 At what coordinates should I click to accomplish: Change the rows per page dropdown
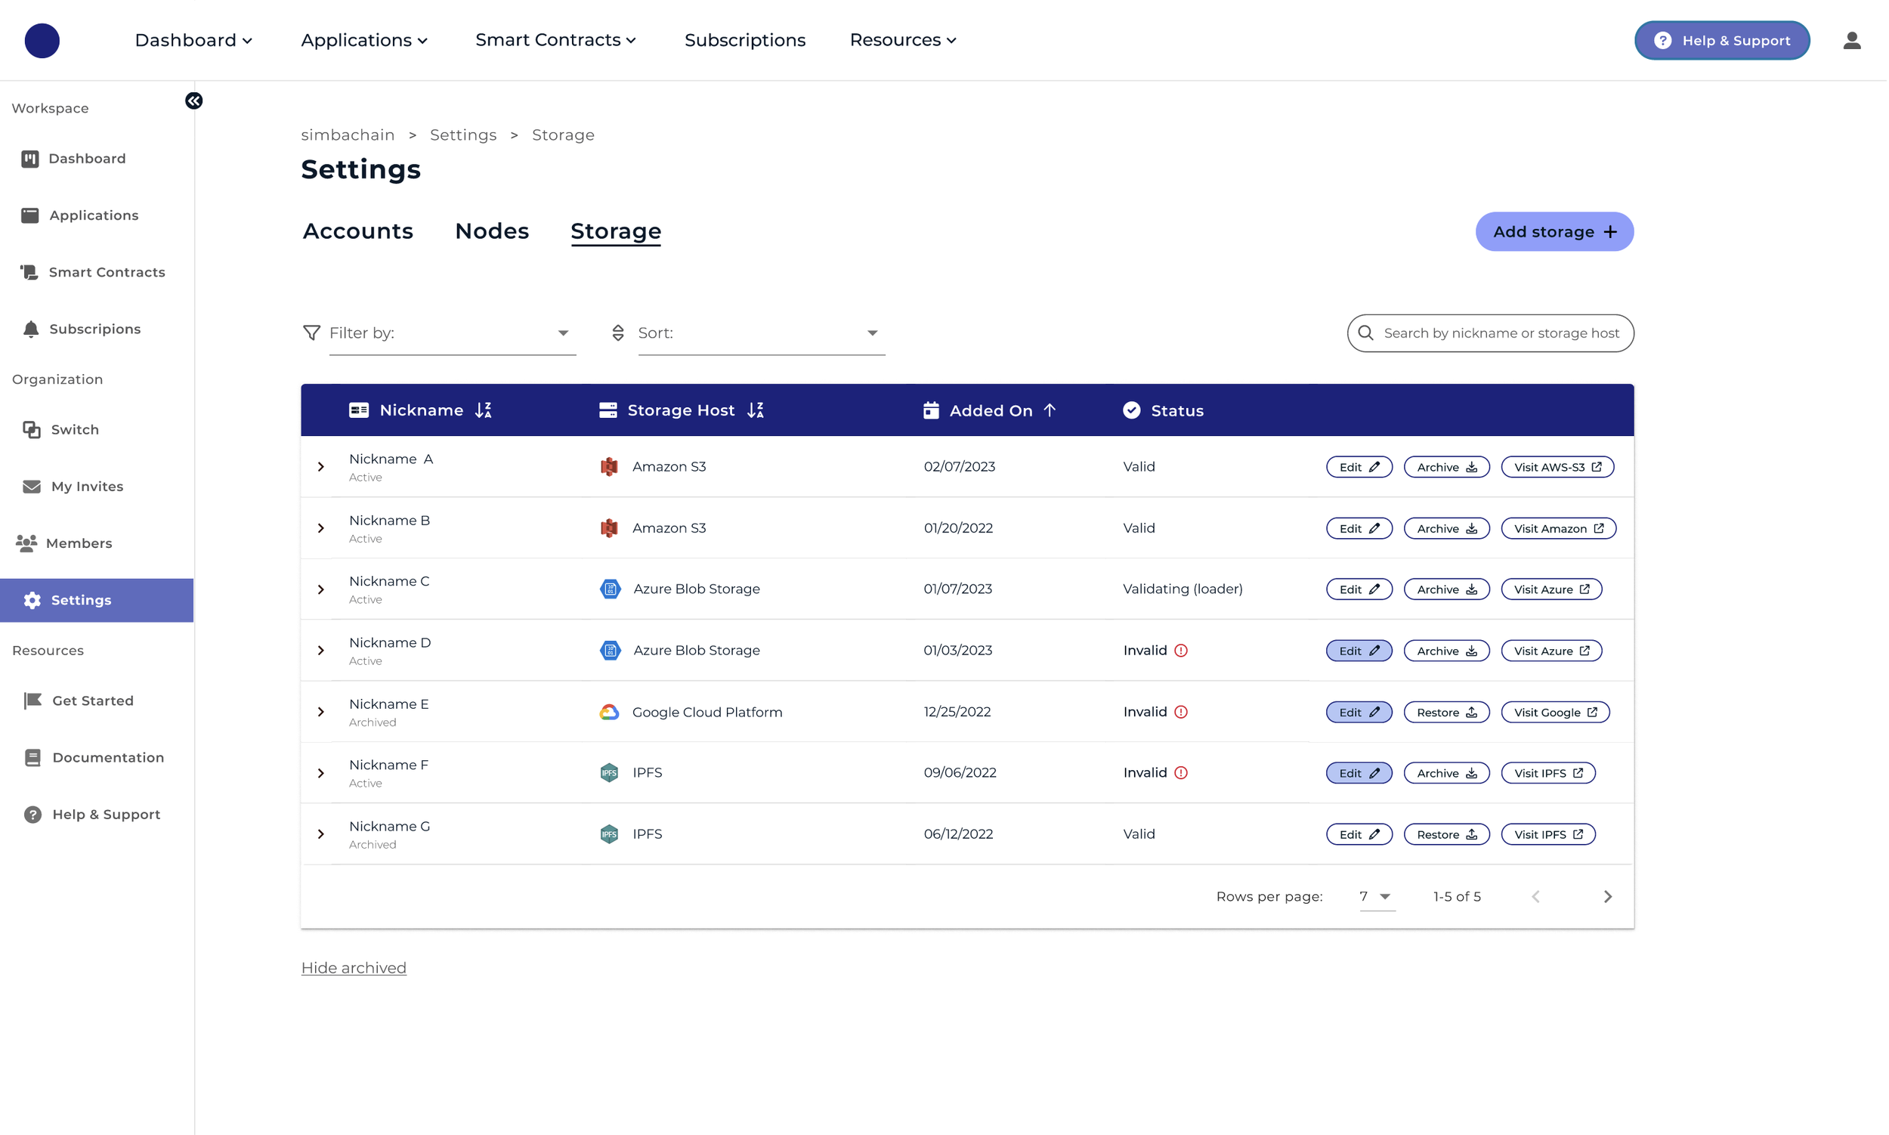pyautogui.click(x=1376, y=896)
